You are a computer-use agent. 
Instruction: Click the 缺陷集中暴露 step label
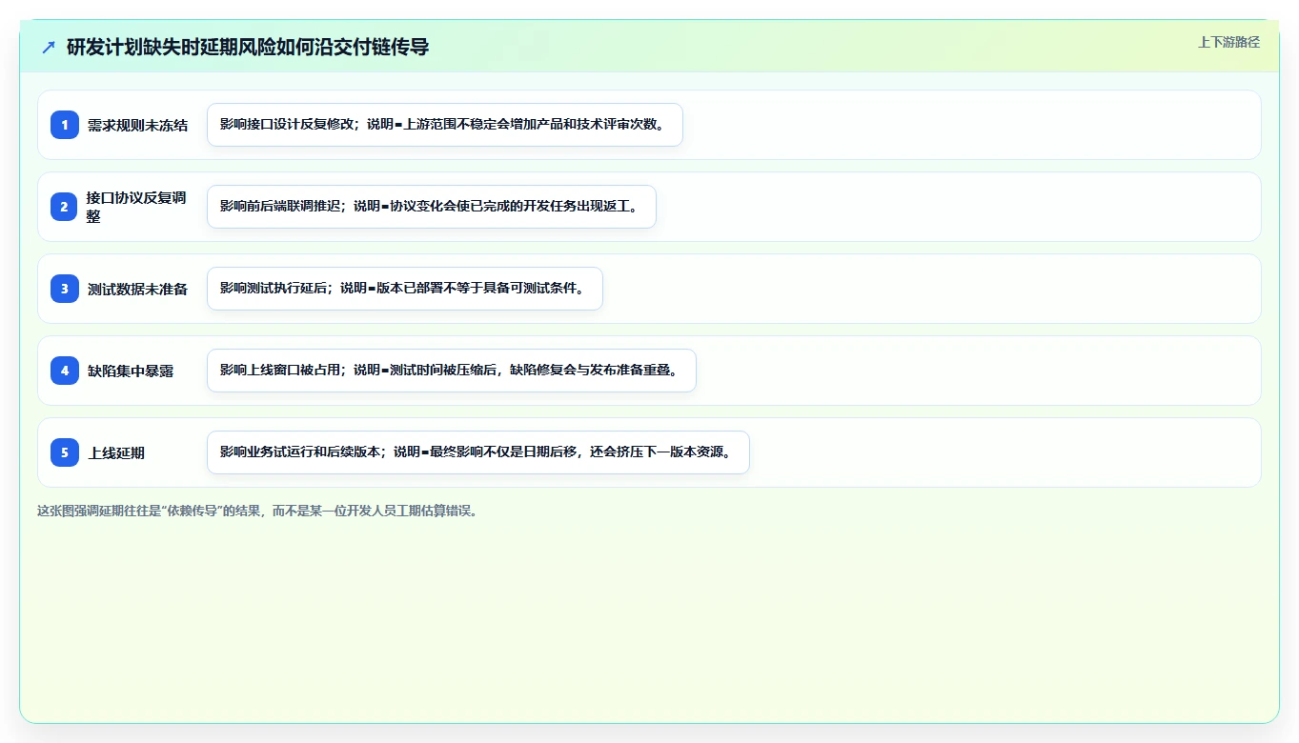[x=131, y=371]
